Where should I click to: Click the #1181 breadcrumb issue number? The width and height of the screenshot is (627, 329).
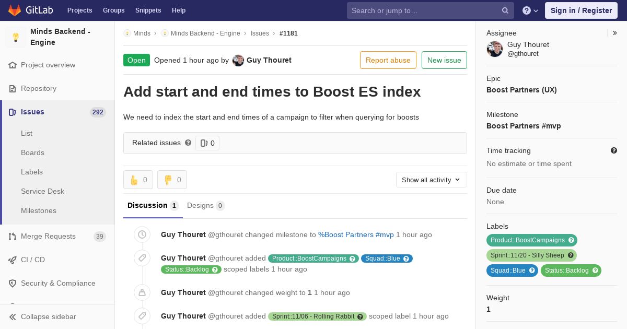coord(288,33)
